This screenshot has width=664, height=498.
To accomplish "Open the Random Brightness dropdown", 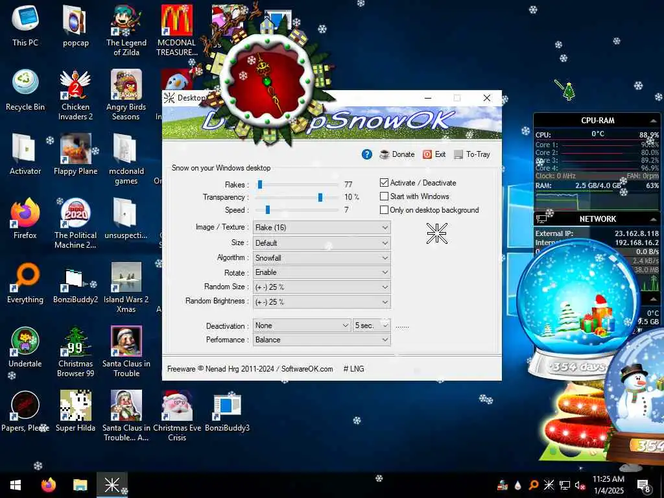I will pyautogui.click(x=322, y=302).
